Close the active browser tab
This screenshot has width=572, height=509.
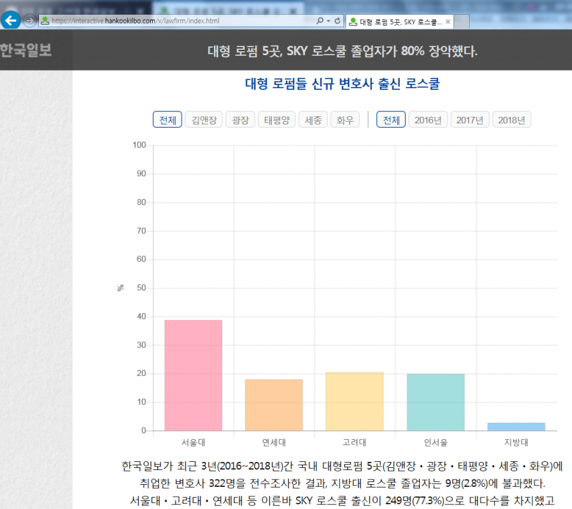tap(448, 22)
